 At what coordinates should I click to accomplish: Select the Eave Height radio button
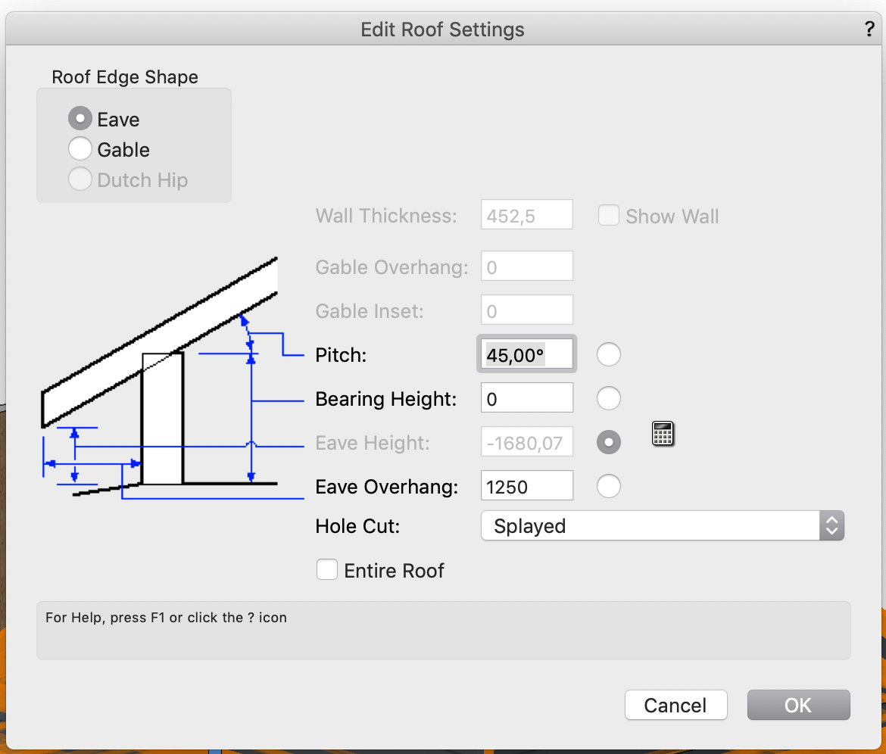point(609,441)
